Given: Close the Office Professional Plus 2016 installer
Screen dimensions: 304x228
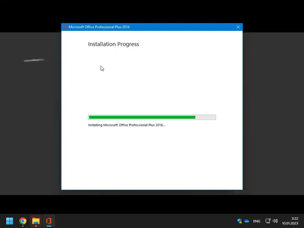Looking at the screenshot, I should point(238,27).
